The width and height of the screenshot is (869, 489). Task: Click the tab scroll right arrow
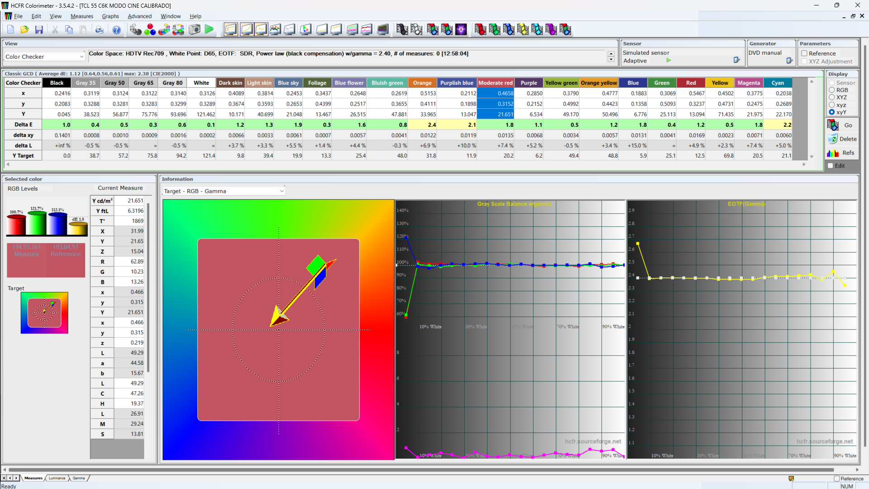click(x=16, y=478)
